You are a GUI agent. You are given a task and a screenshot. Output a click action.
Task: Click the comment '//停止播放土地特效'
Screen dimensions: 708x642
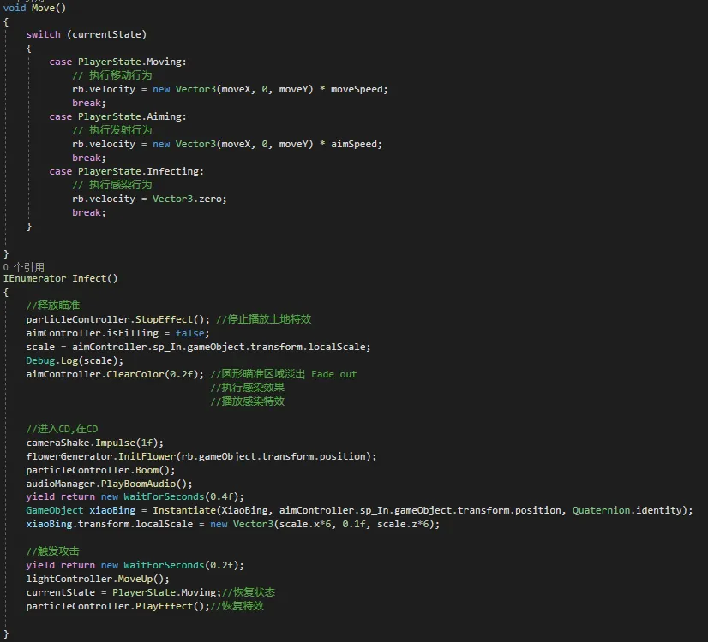pyautogui.click(x=264, y=319)
